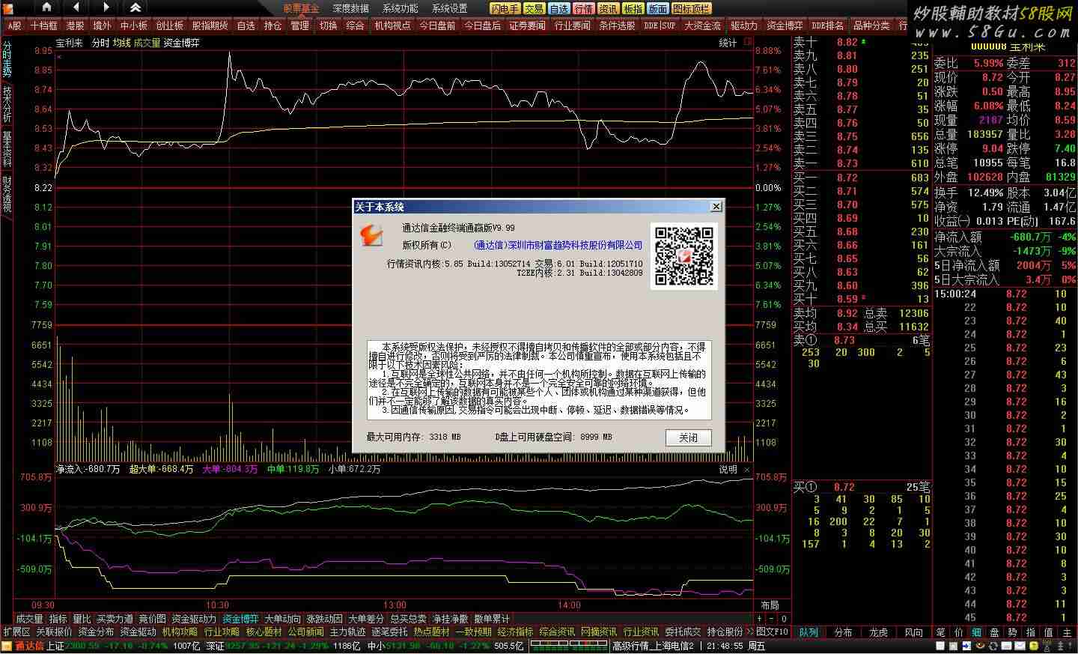Screen dimensions: 1078x654
Task: Expand more tabs with the >> arrow
Action: [749, 632]
